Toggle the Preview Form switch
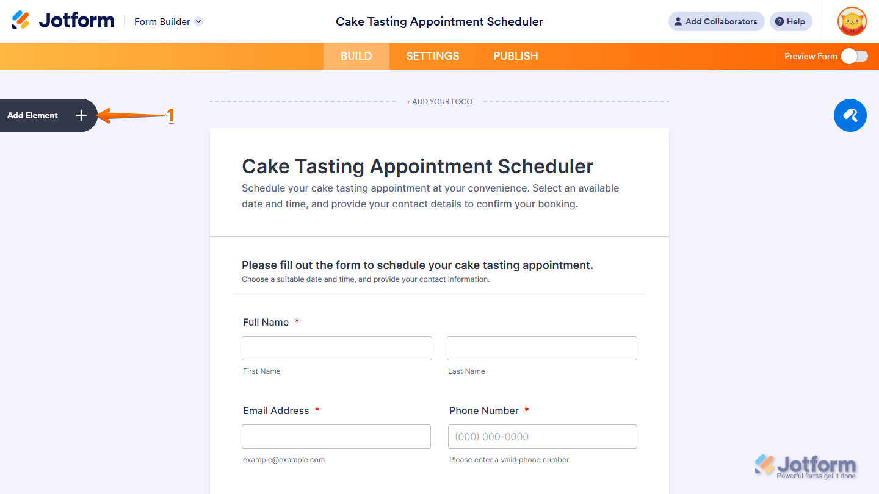Image resolution: width=879 pixels, height=494 pixels. click(854, 55)
